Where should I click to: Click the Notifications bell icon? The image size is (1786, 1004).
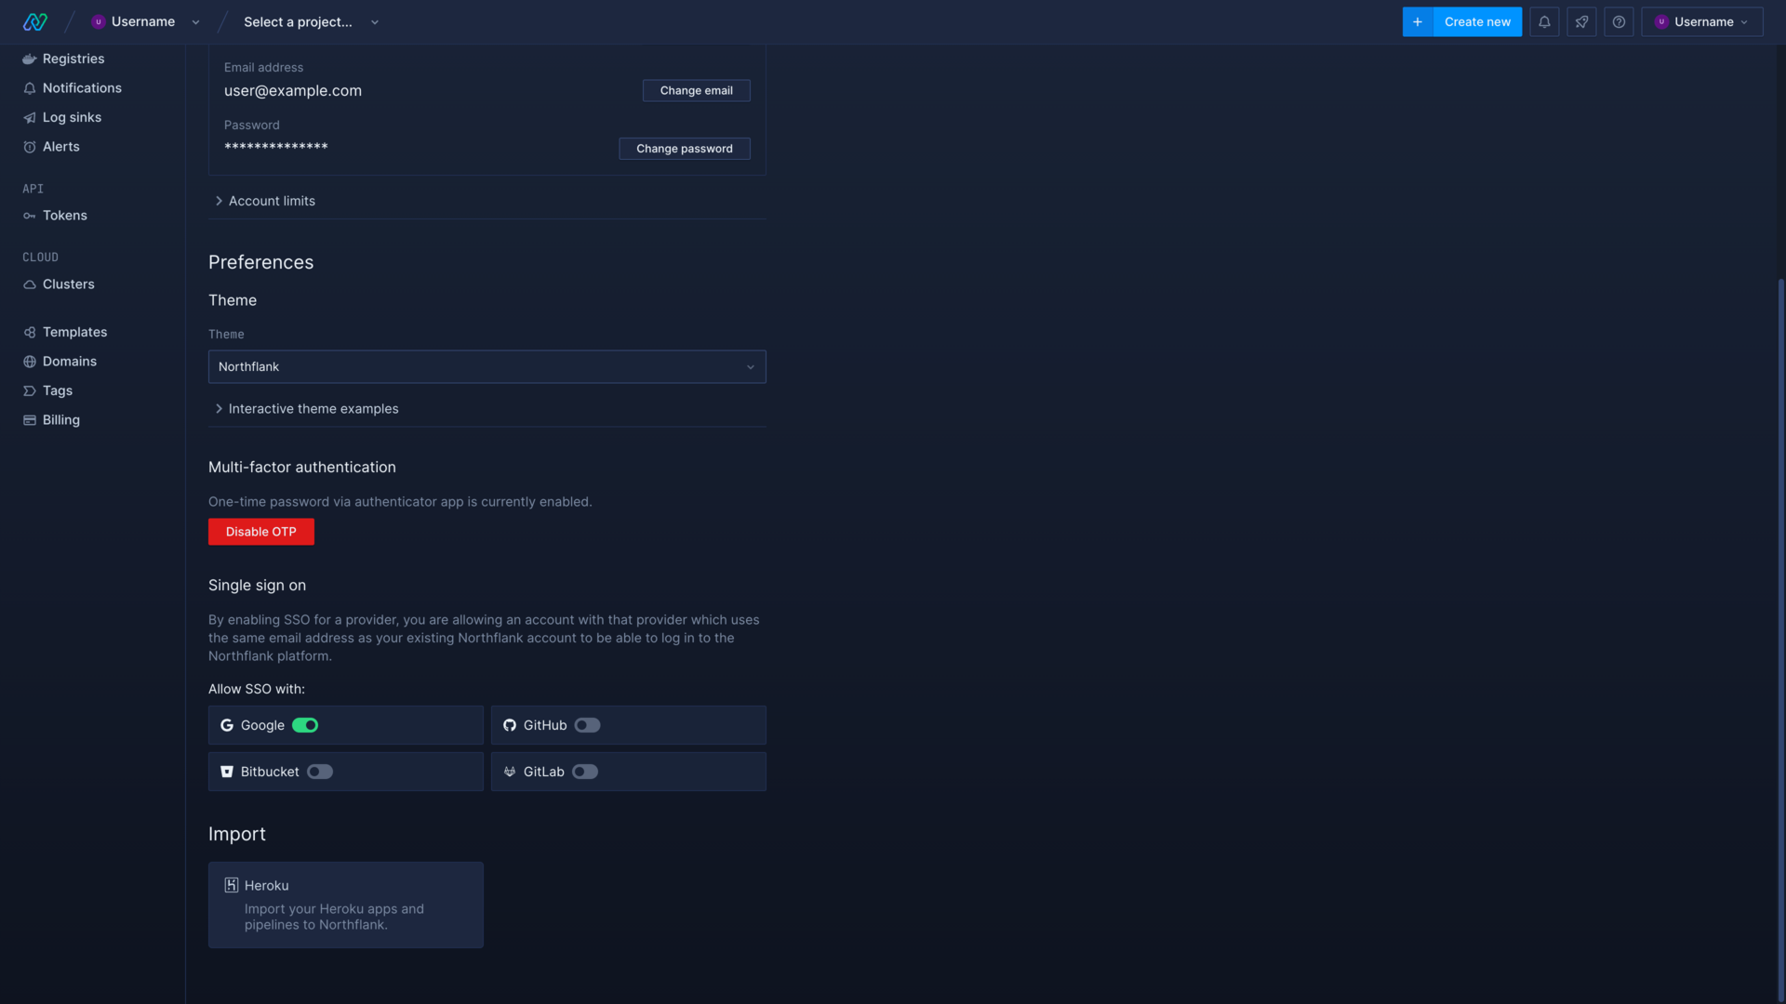tap(1544, 20)
